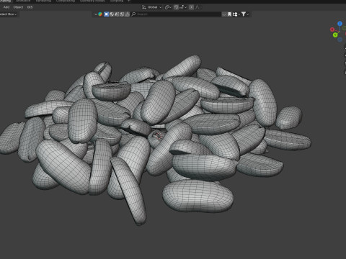Open the GIS menu
Image resolution: width=346 pixels, height=259 pixels.
tap(30, 7)
